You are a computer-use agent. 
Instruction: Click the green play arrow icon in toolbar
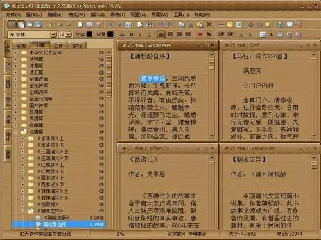click(x=51, y=24)
